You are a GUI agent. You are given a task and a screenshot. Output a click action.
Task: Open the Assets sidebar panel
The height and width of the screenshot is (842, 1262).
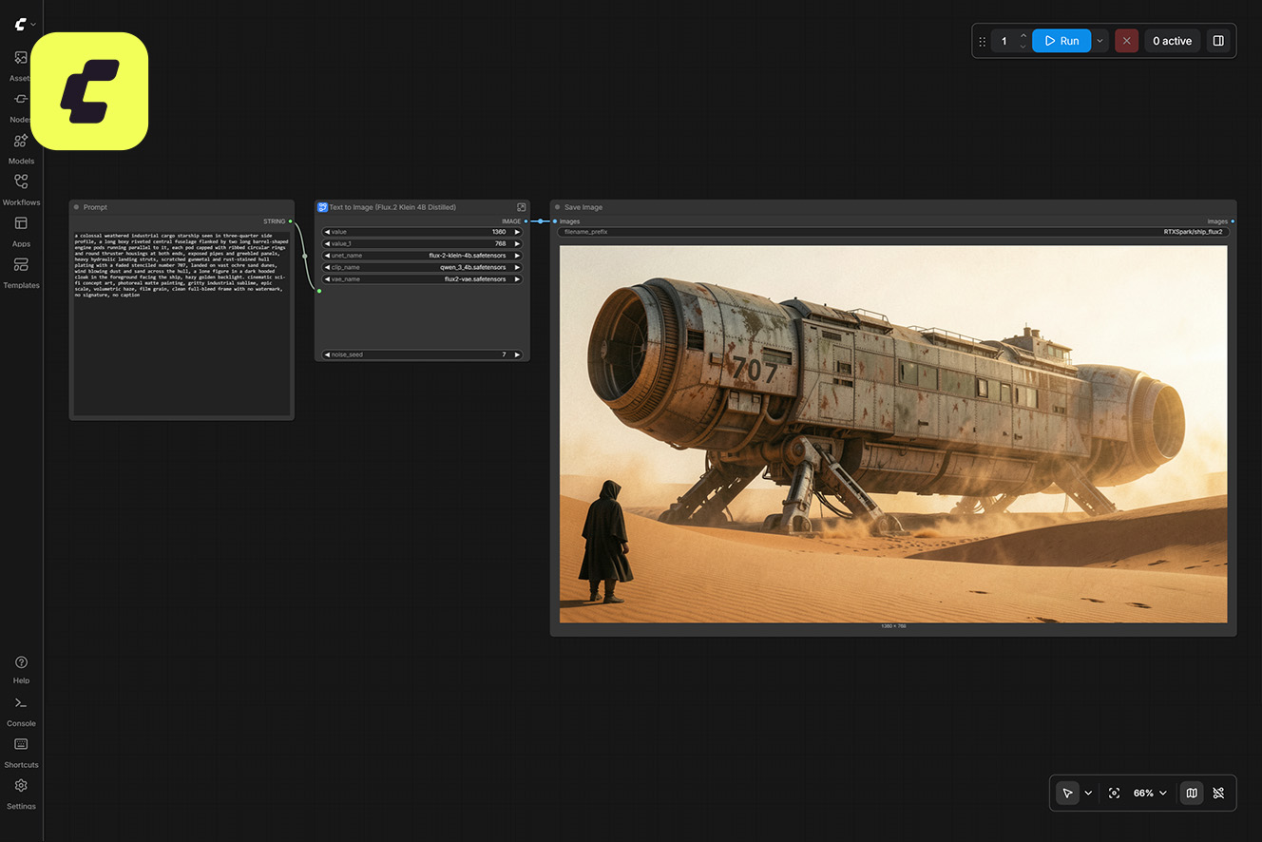[x=21, y=65]
